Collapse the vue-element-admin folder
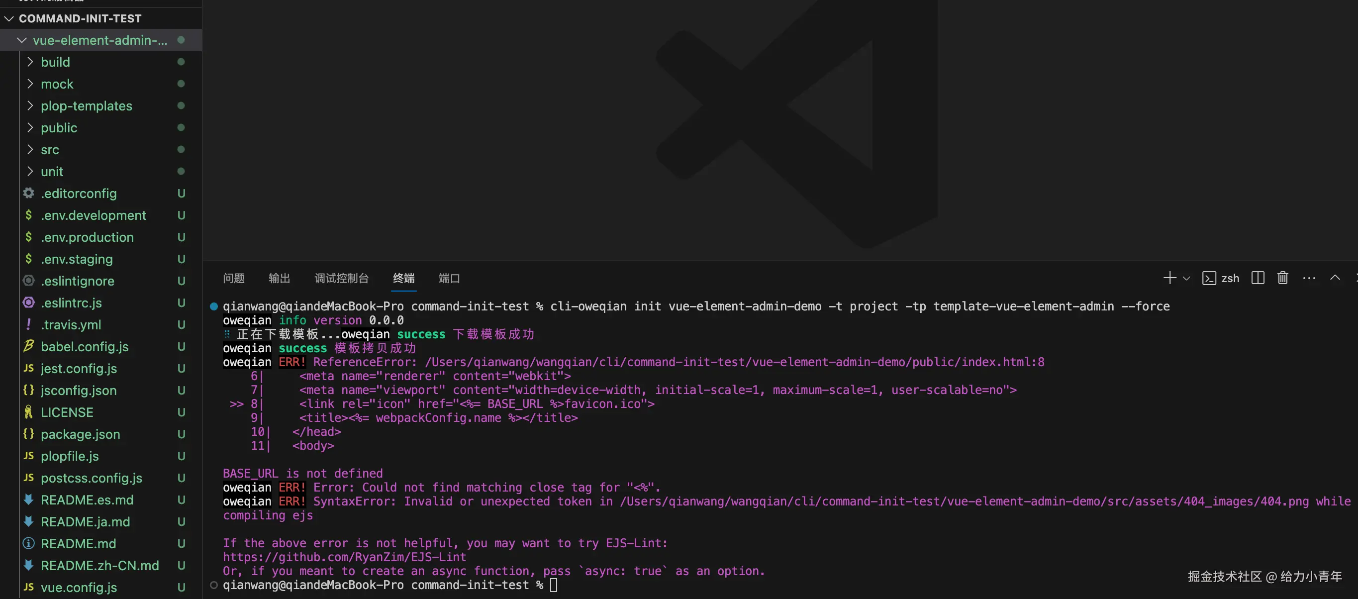This screenshot has height=599, width=1358. pos(21,40)
